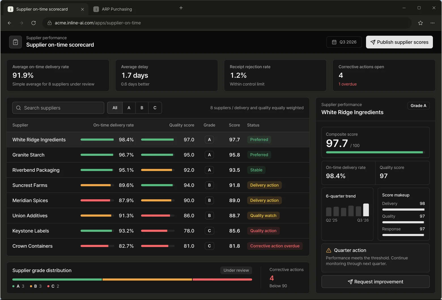442x300 pixels.
Task: Click the 1 overdue corrective actions text
Action: click(348, 84)
